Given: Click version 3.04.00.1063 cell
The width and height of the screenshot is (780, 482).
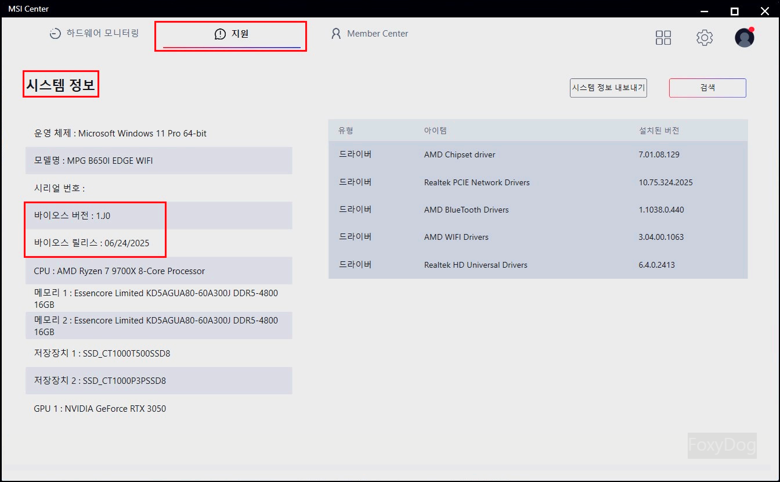Looking at the screenshot, I should (x=661, y=237).
